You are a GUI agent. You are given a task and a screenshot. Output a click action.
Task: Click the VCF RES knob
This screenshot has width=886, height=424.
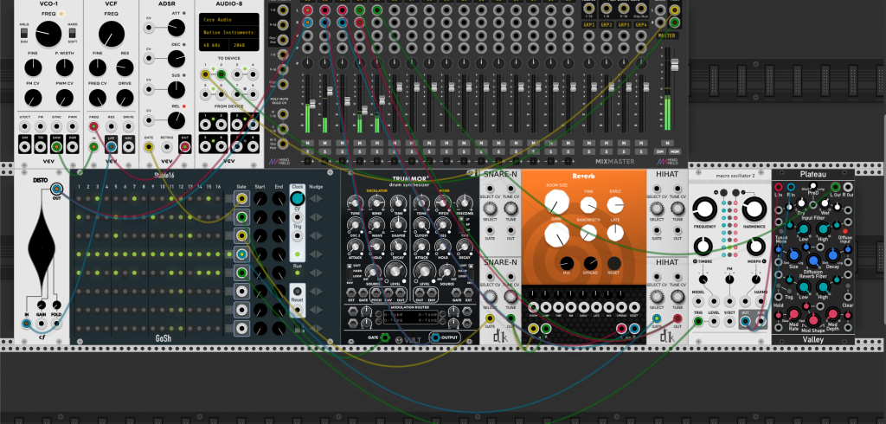pyautogui.click(x=125, y=67)
